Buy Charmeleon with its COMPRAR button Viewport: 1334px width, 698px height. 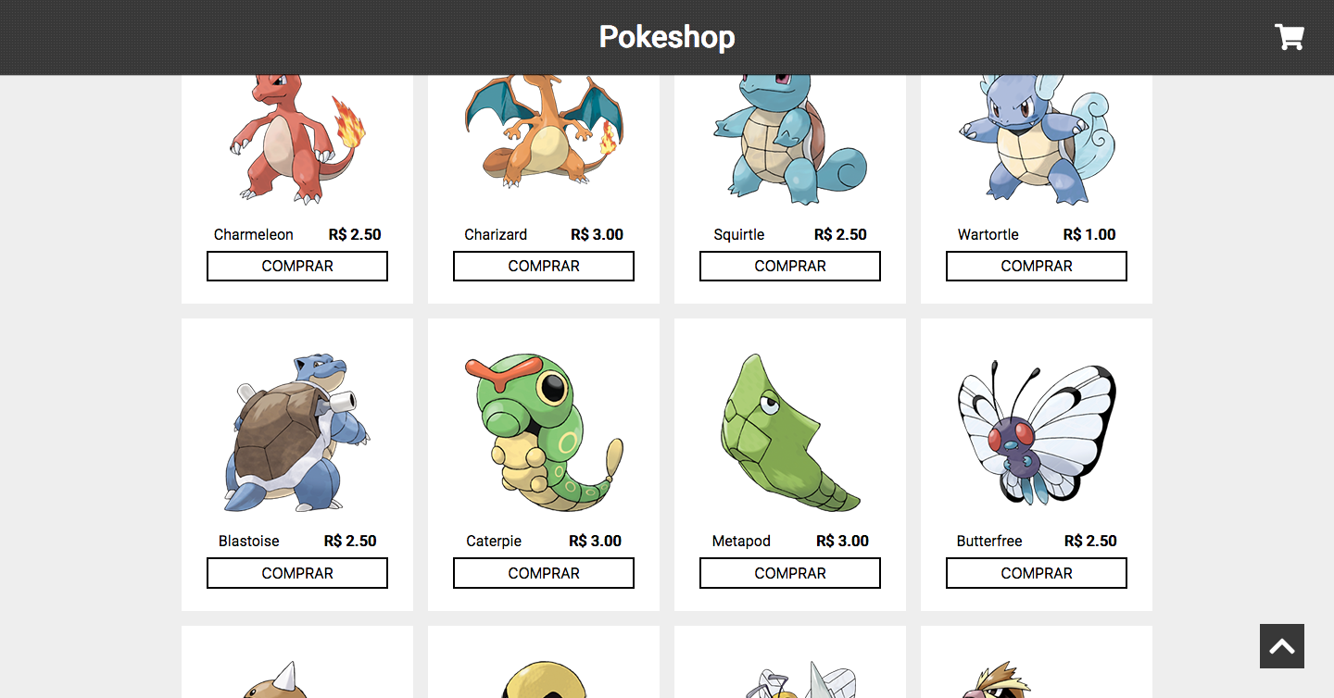coord(297,266)
